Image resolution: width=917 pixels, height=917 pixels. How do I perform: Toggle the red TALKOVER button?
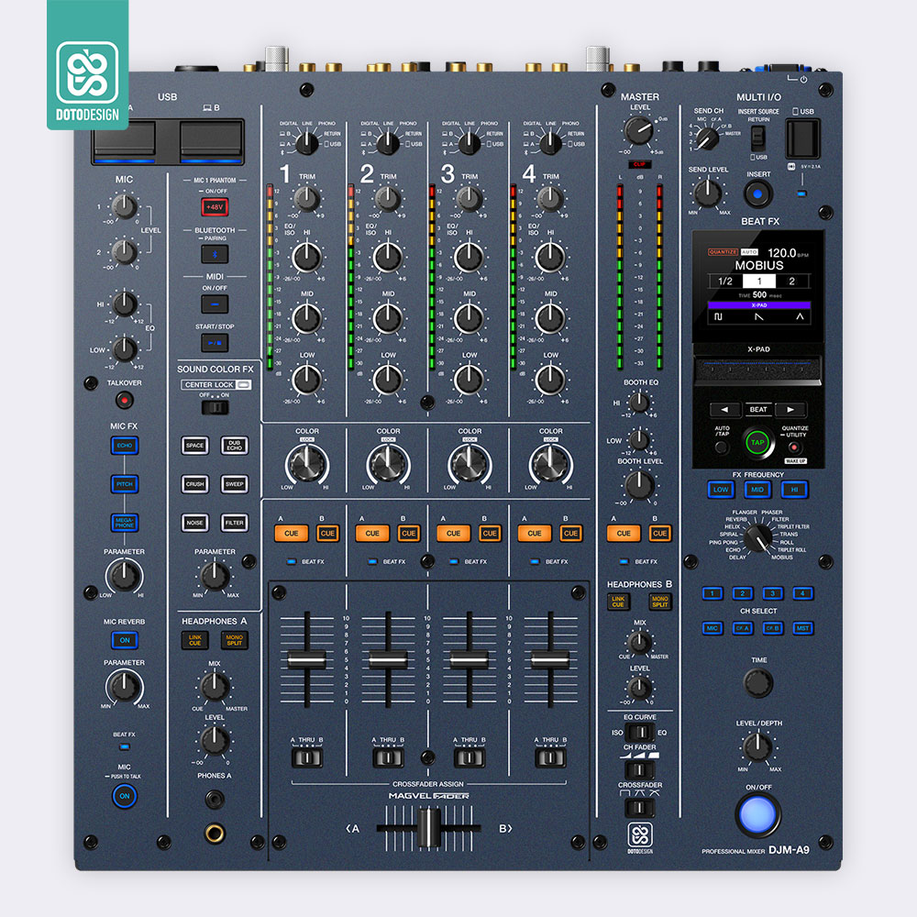click(x=124, y=400)
